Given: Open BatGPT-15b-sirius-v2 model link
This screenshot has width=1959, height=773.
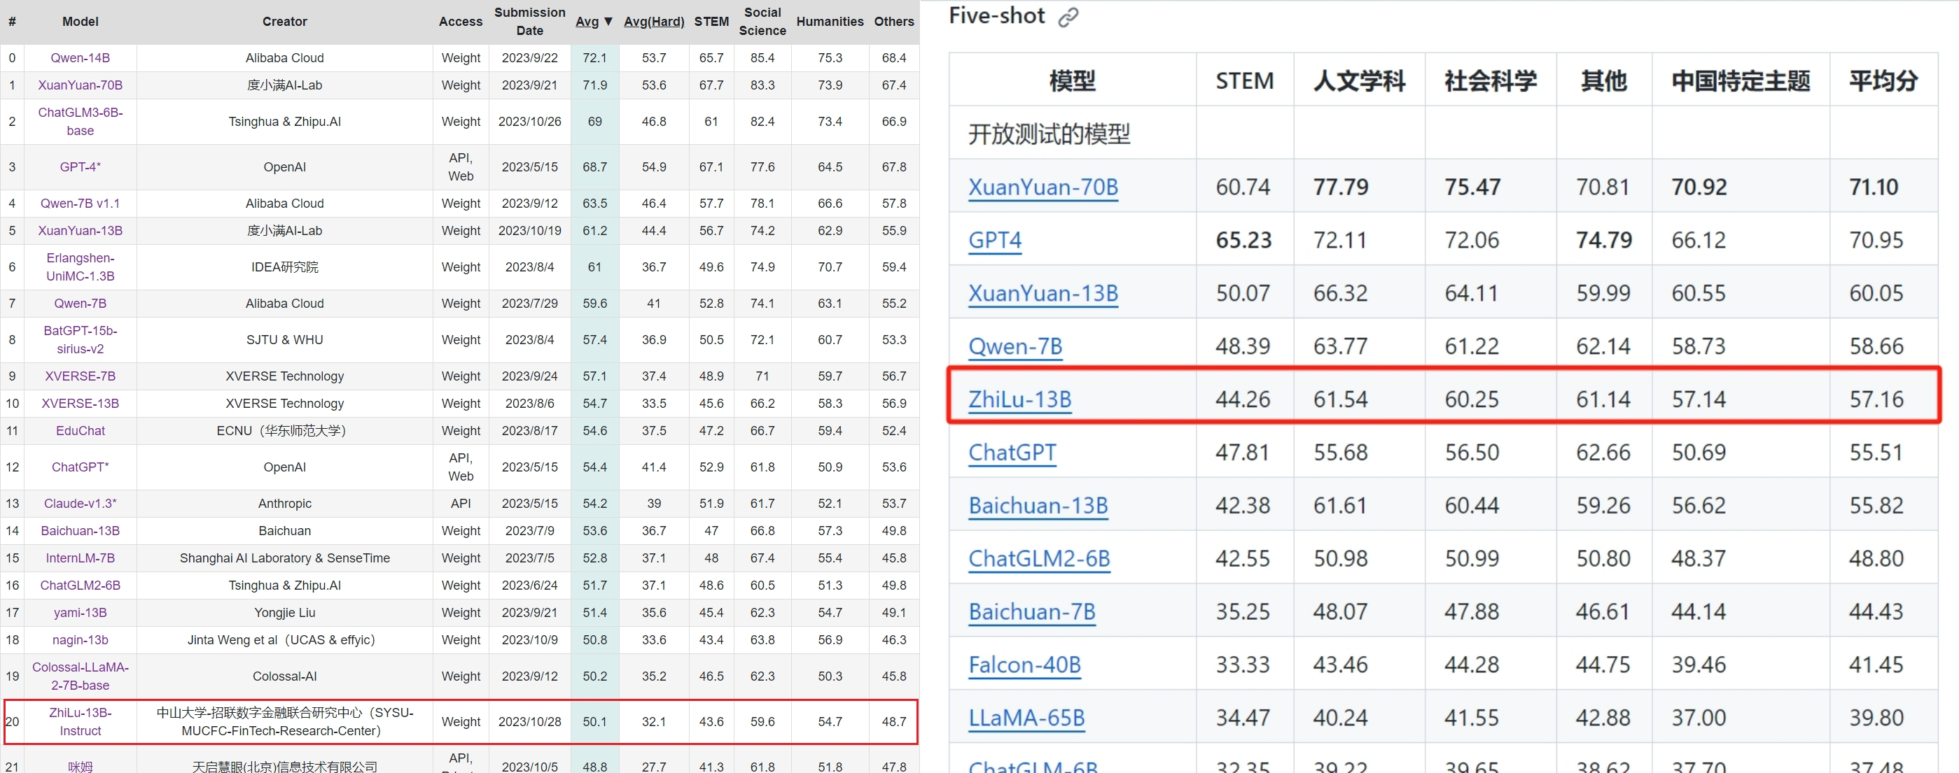Looking at the screenshot, I should click(x=81, y=340).
